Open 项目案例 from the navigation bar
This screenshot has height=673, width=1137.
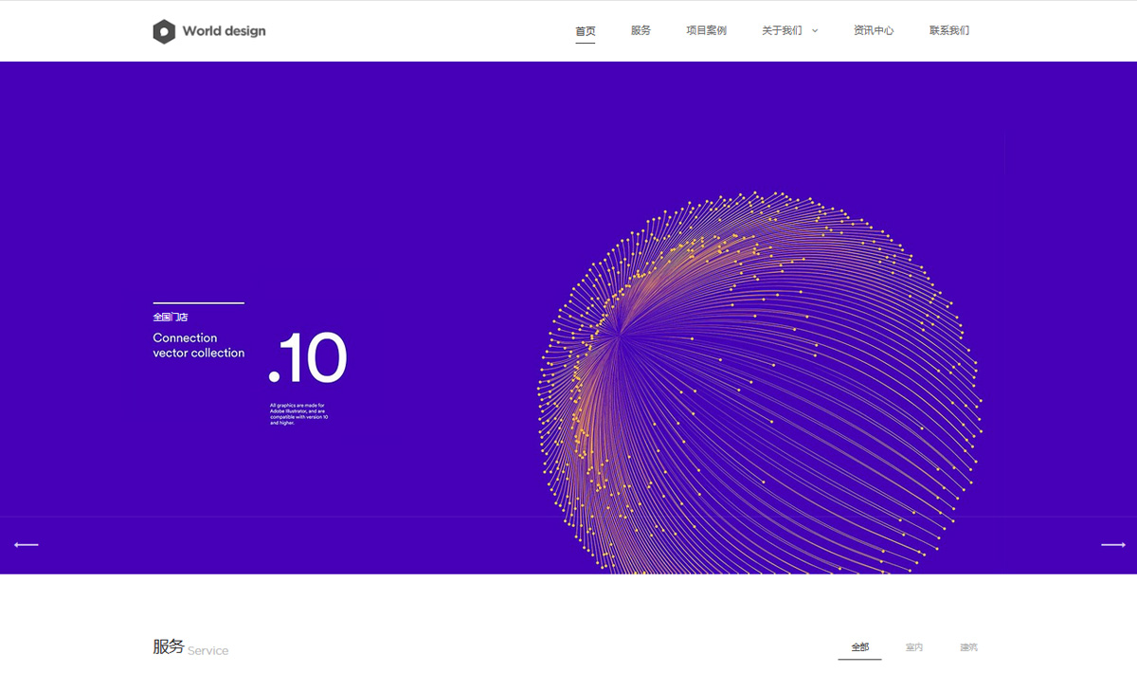point(706,31)
